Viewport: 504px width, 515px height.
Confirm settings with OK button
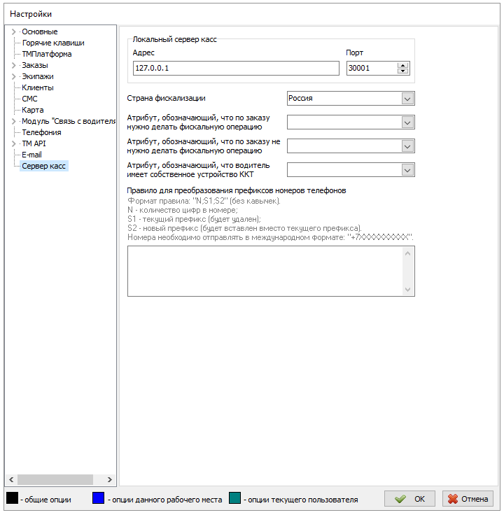pyautogui.click(x=409, y=499)
